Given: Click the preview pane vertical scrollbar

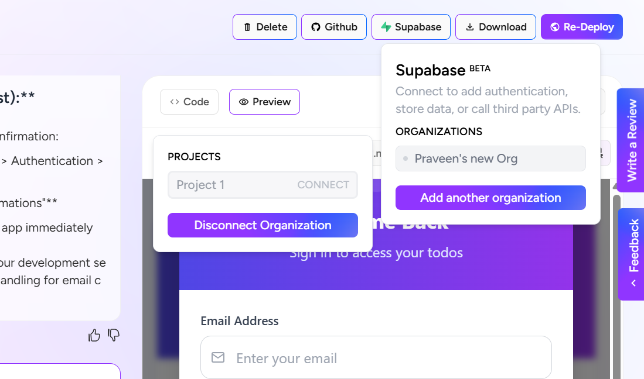Looking at the screenshot, I should pyautogui.click(x=616, y=287).
